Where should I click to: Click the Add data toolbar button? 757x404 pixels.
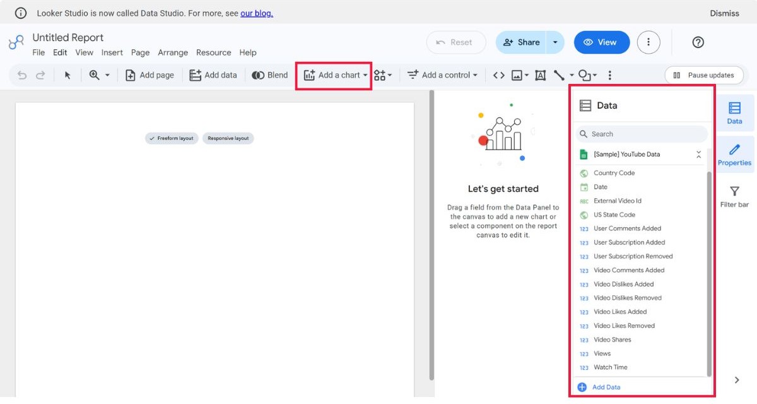coord(213,75)
